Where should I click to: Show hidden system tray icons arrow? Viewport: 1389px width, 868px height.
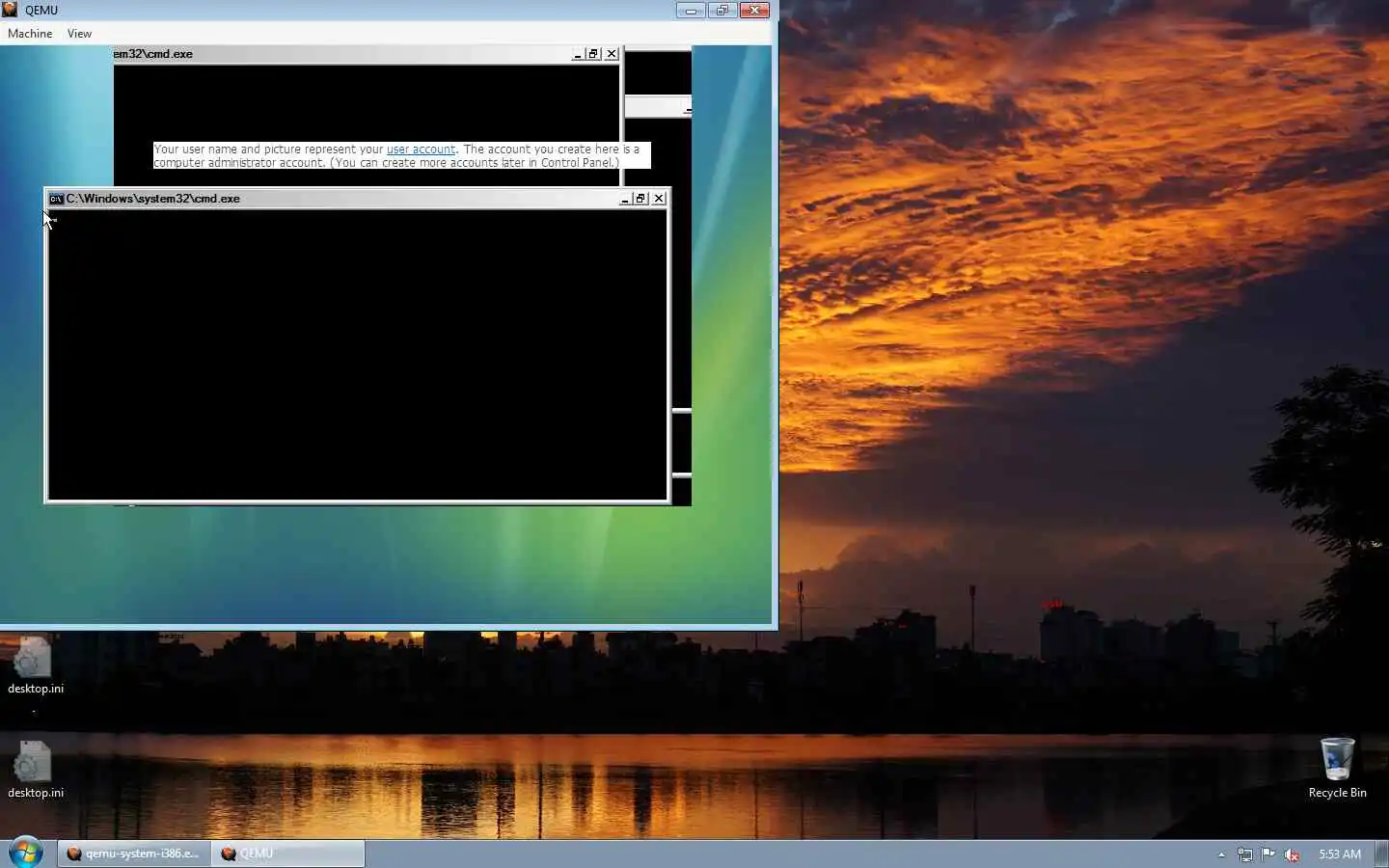1221,854
